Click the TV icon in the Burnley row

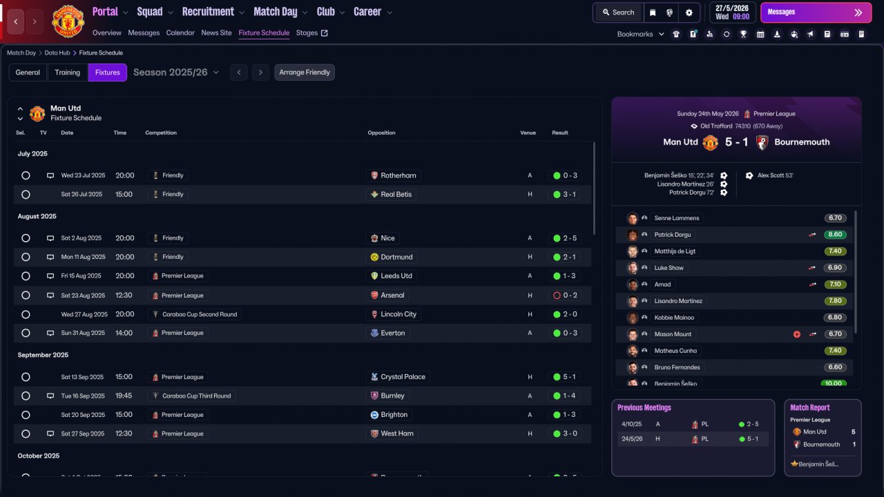coord(50,396)
